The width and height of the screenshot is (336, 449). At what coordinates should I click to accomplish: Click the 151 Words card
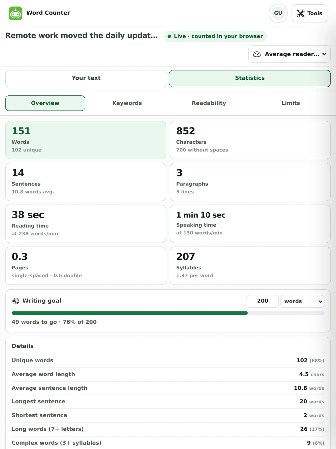tap(86, 140)
